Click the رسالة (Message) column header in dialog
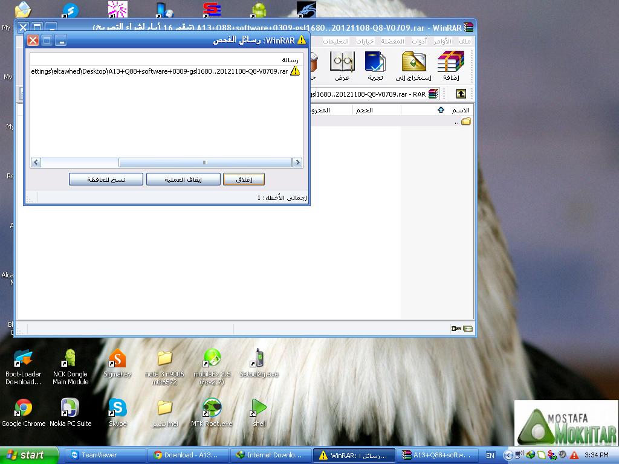This screenshot has height=464, width=619. [x=167, y=60]
